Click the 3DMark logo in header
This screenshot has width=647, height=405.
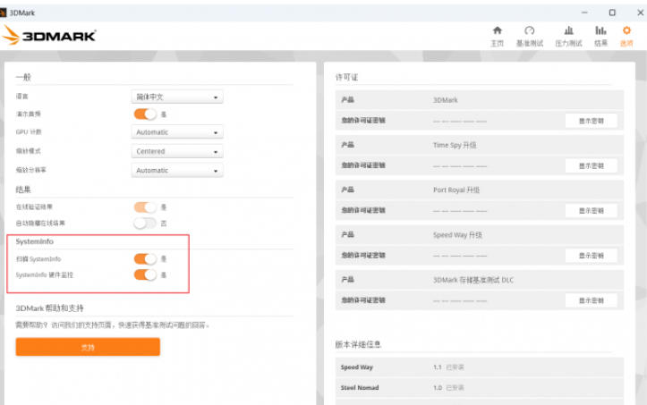50,35
